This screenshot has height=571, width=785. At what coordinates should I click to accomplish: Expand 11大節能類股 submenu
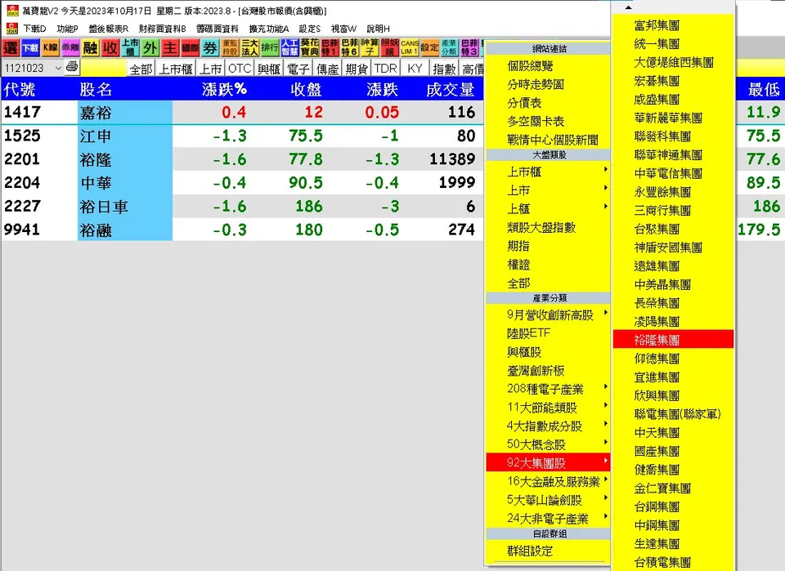[x=548, y=408]
